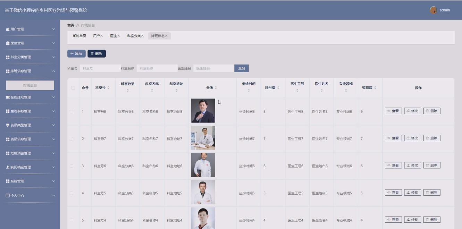Click the 添加 button
Screen dimensions: 462x229
point(76,54)
